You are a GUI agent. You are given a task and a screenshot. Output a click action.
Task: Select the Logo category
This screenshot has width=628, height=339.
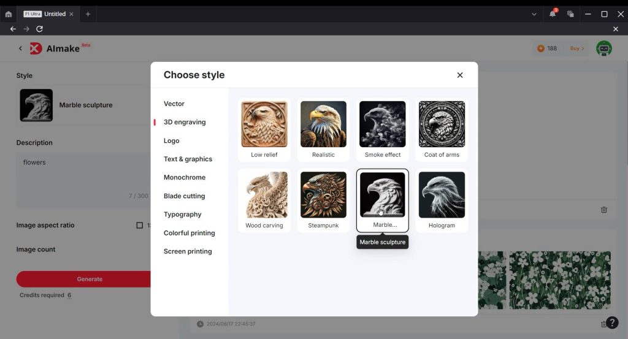[172, 141]
